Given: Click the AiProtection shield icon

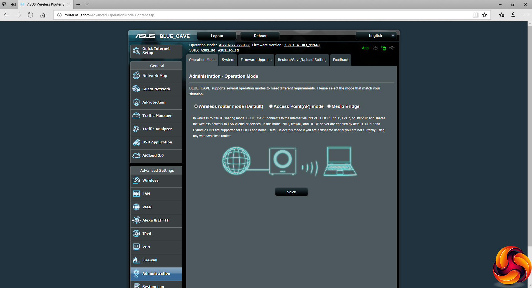Looking at the screenshot, I should [x=136, y=102].
